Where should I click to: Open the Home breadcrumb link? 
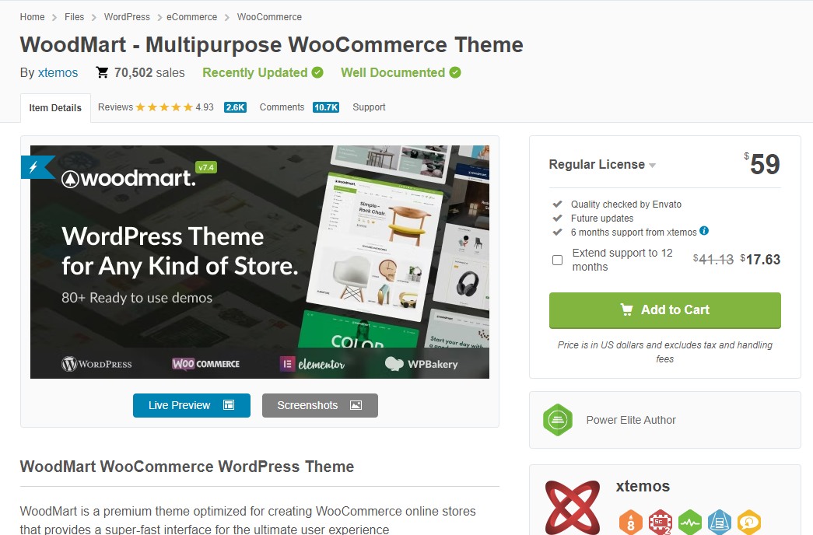32,17
